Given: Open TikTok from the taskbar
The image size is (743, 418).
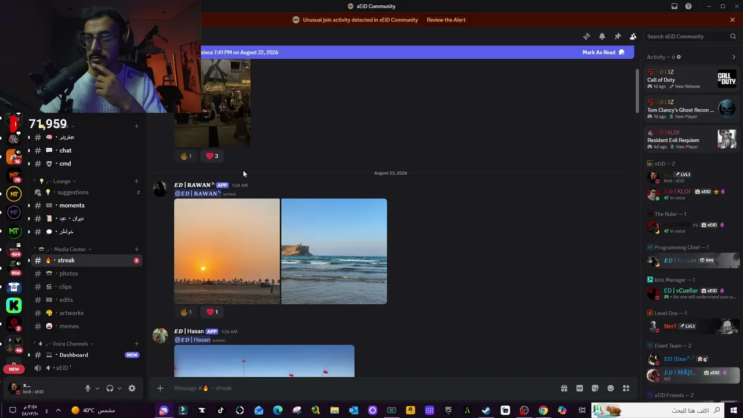Looking at the screenshot, I should point(221,410).
